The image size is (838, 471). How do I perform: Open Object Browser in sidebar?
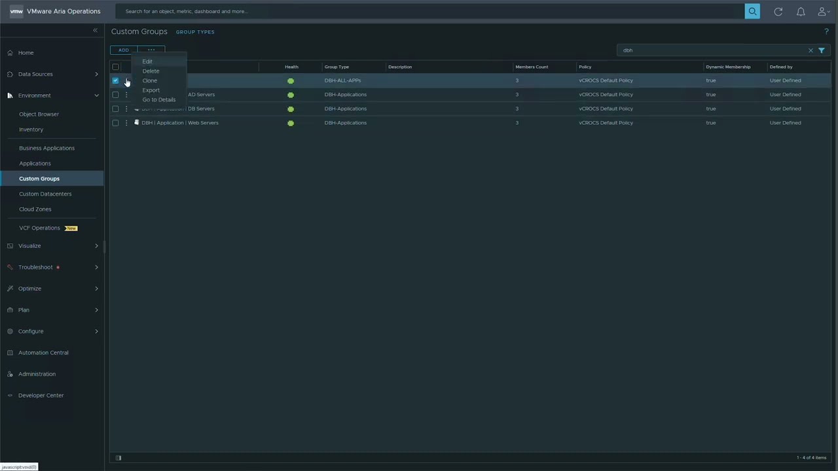coord(39,114)
